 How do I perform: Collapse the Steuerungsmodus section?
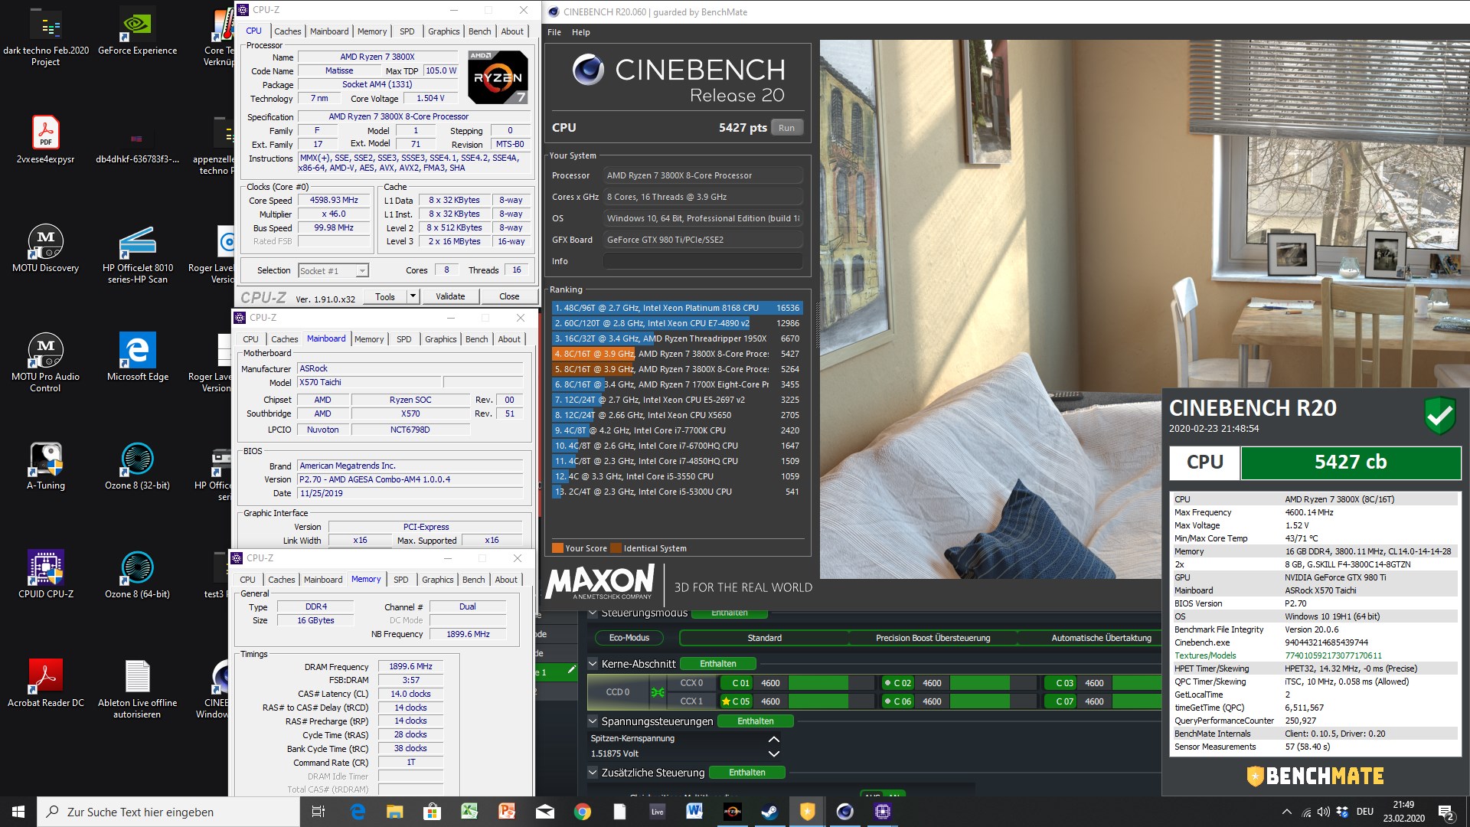click(593, 613)
